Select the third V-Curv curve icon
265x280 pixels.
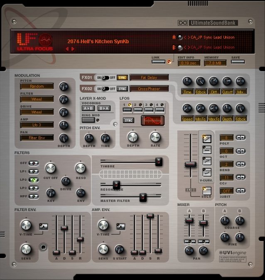tap(207, 161)
